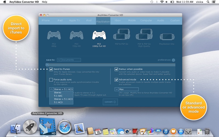Image resolution: width=219 pixels, height=137 pixels.
Task: Switch to the Apple TV tab
Action: click(x=74, y=20)
